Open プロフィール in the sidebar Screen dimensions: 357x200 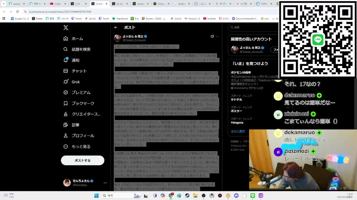pos(79,136)
